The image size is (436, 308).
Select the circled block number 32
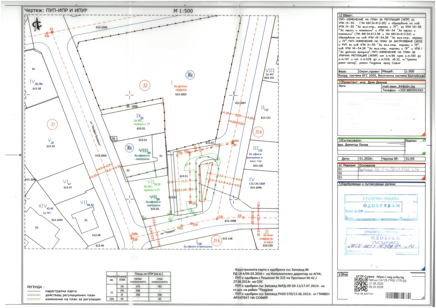[x=145, y=86]
